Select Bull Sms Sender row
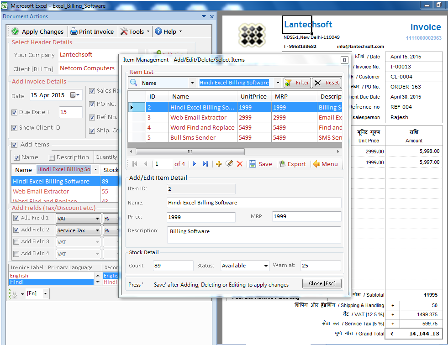Viewport: 448px width, 345px height. (x=235, y=137)
